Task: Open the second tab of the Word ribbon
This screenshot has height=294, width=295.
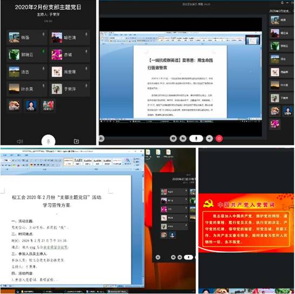Action: (x=12, y=155)
